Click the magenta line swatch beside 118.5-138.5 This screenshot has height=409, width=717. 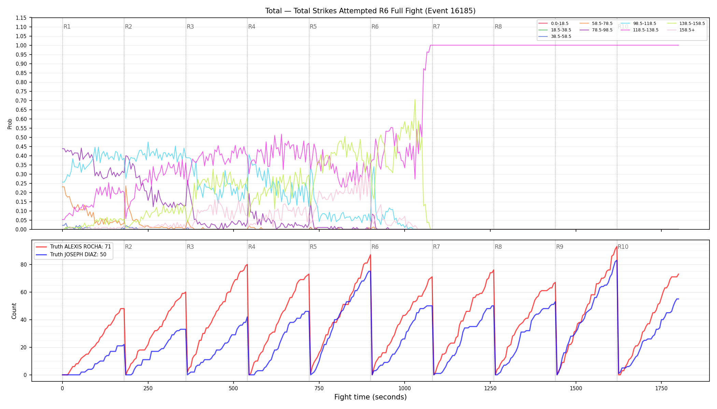click(625, 30)
